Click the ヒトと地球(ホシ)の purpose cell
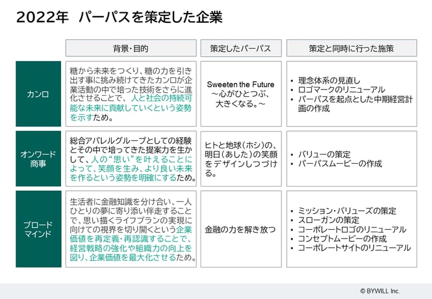 (x=241, y=159)
